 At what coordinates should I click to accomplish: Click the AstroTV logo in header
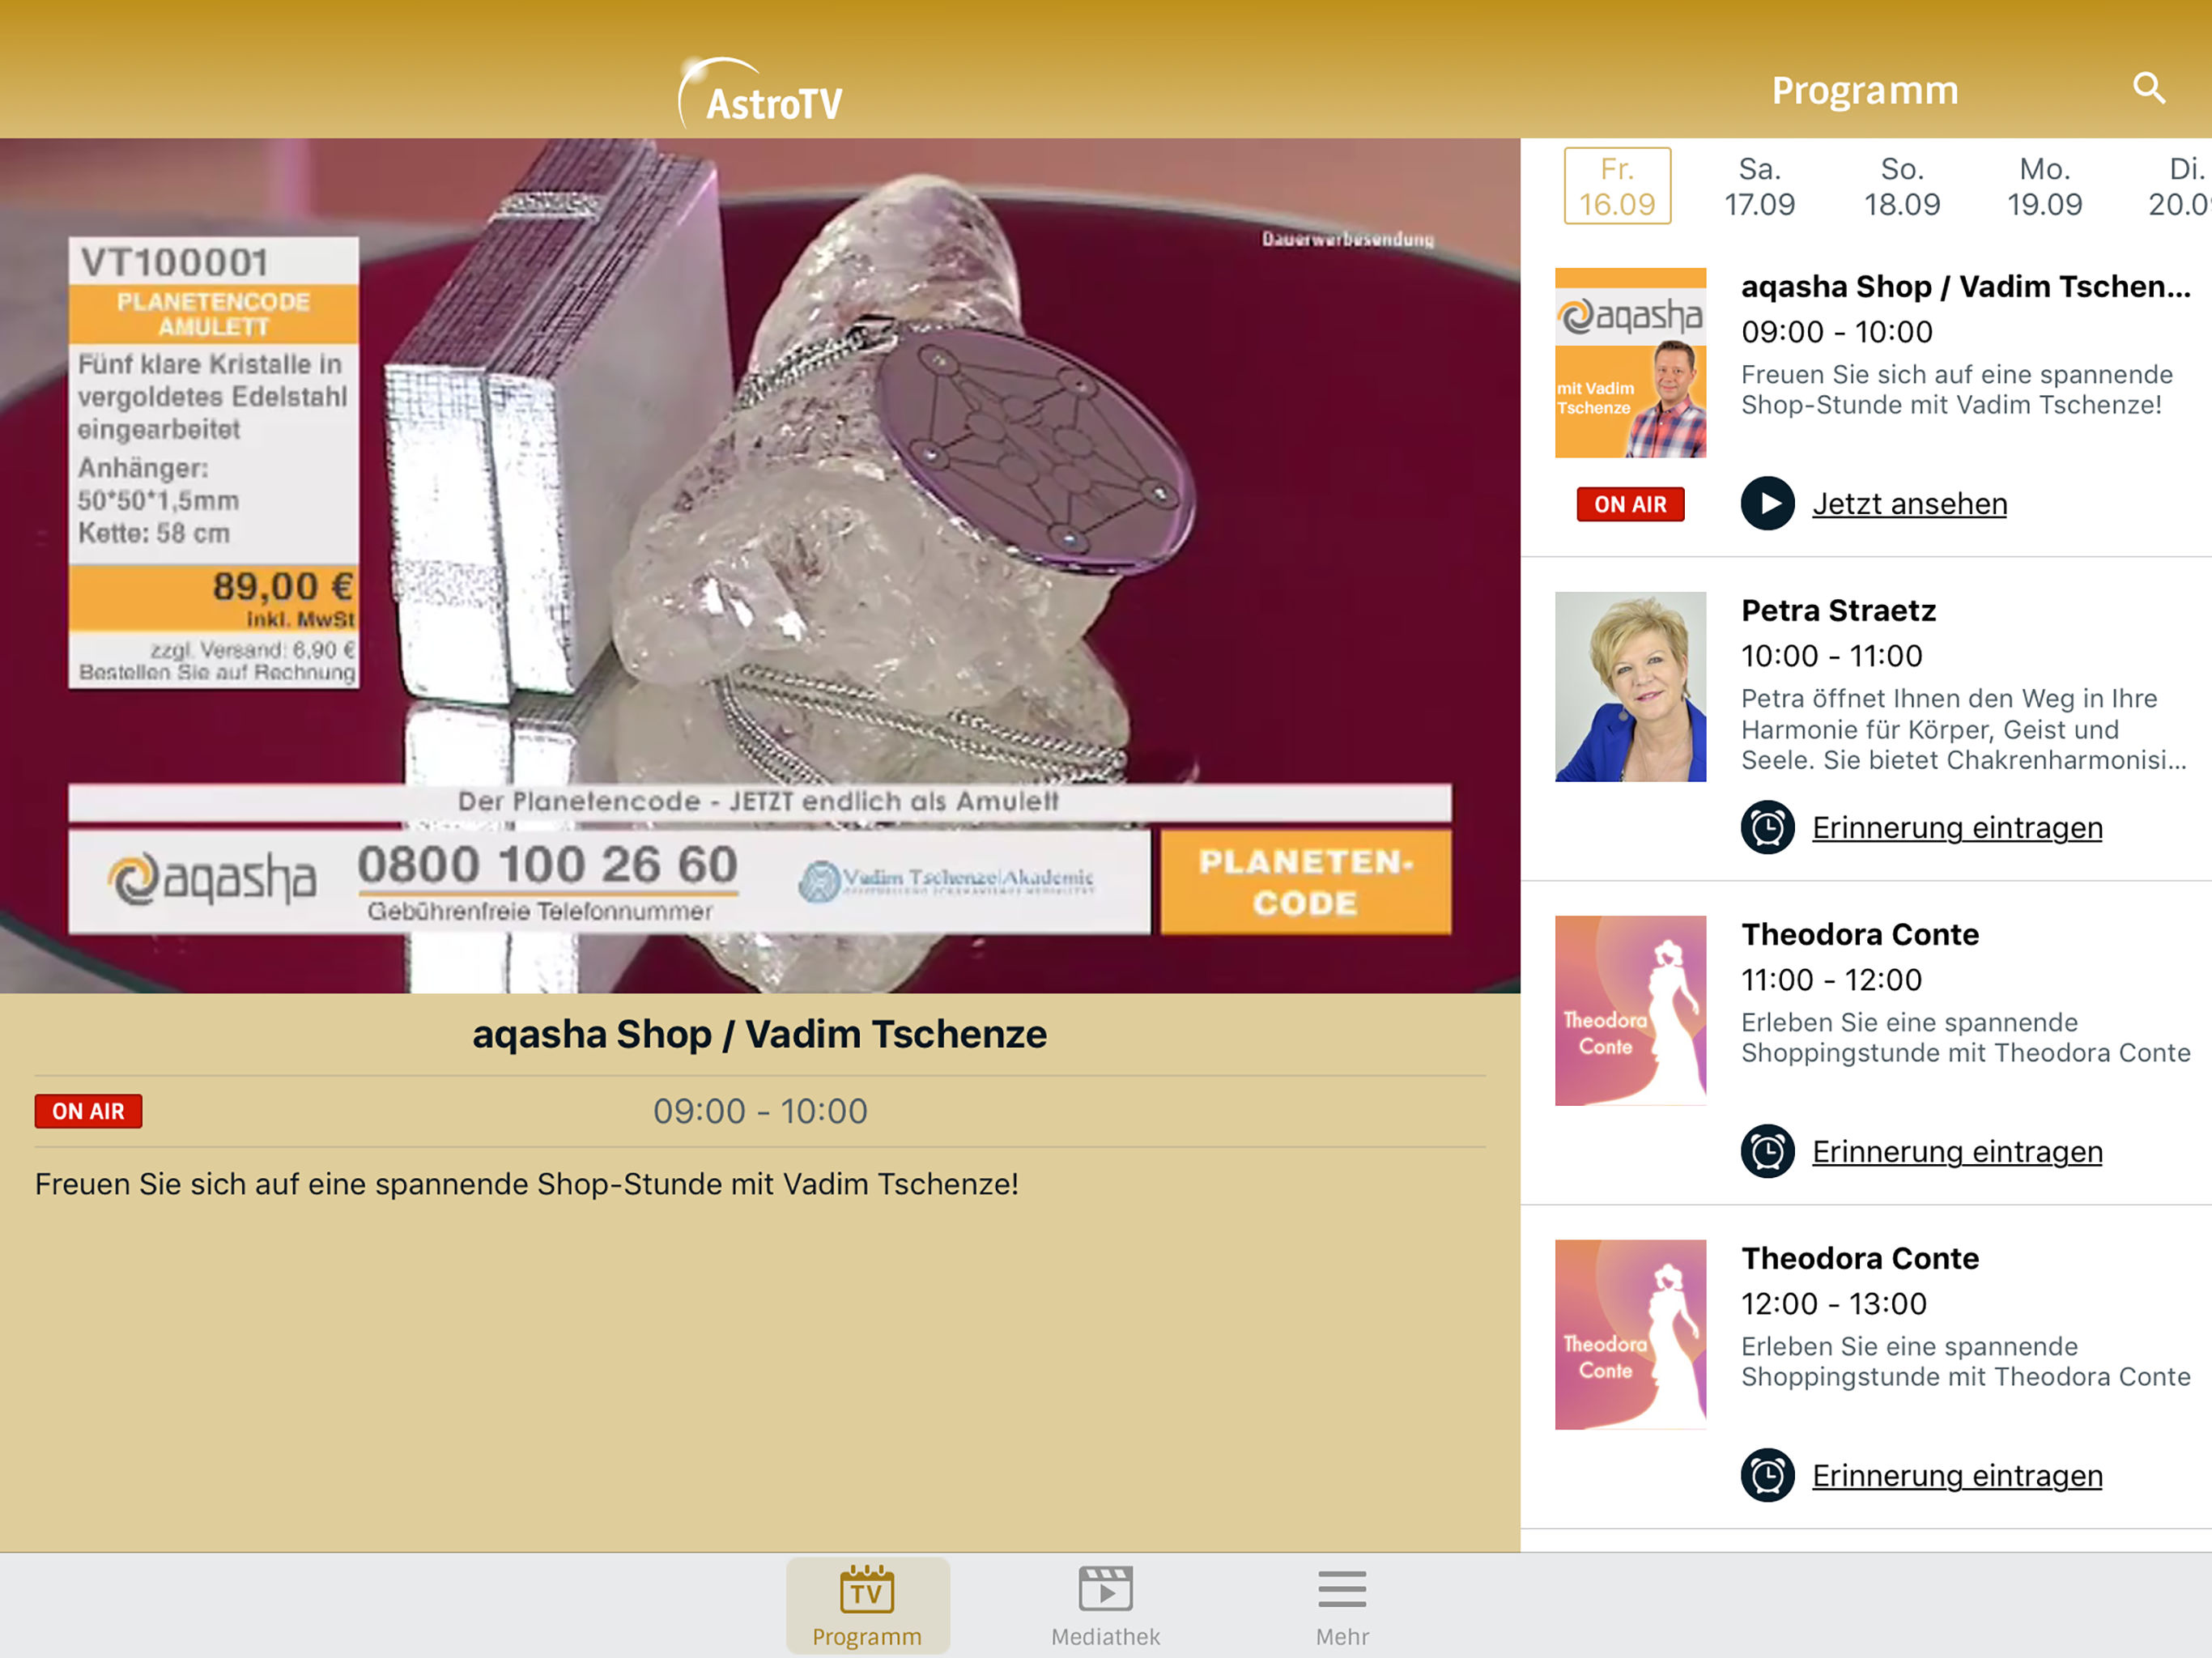pyautogui.click(x=762, y=95)
